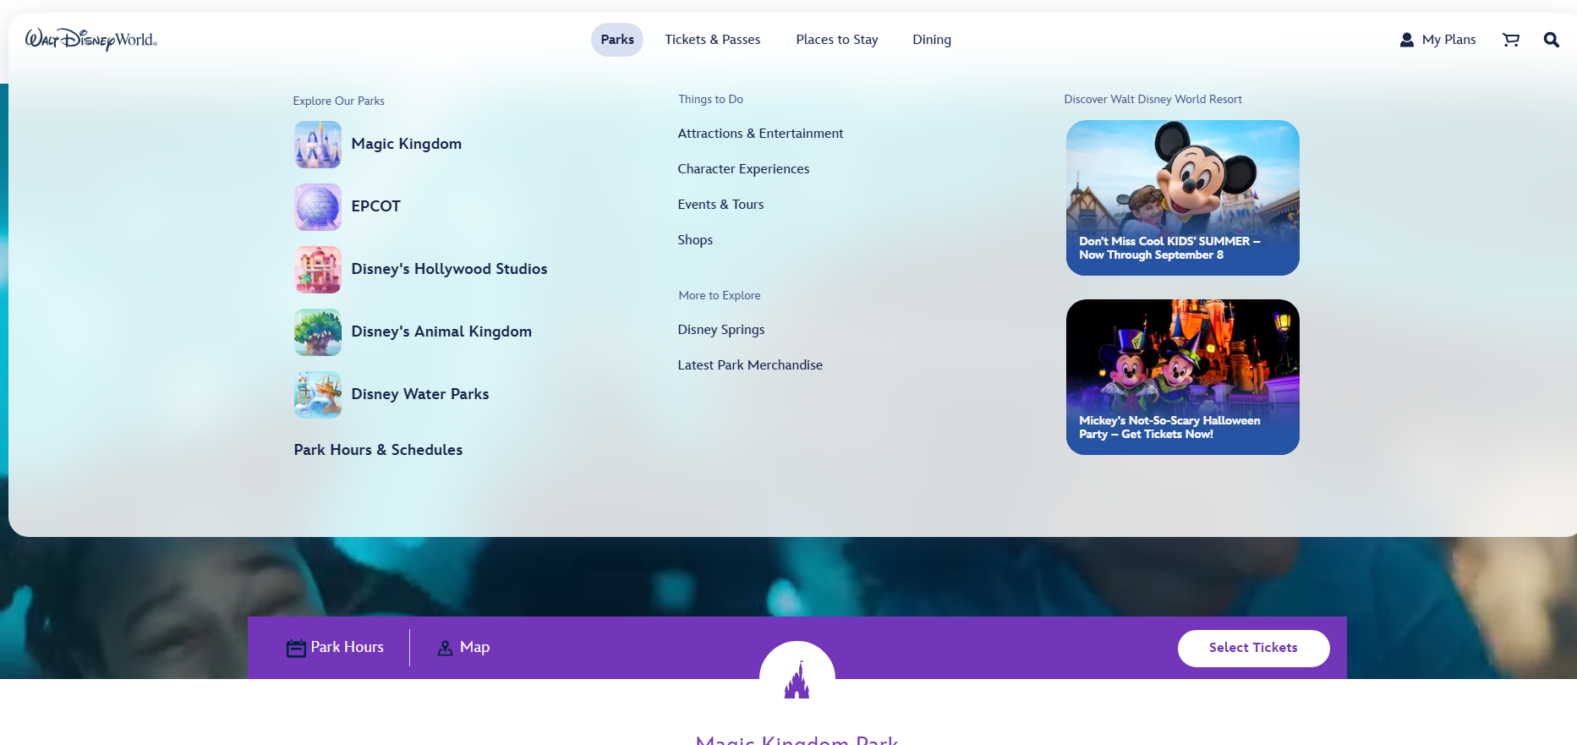Go to Magic Kingdom park page

407,144
